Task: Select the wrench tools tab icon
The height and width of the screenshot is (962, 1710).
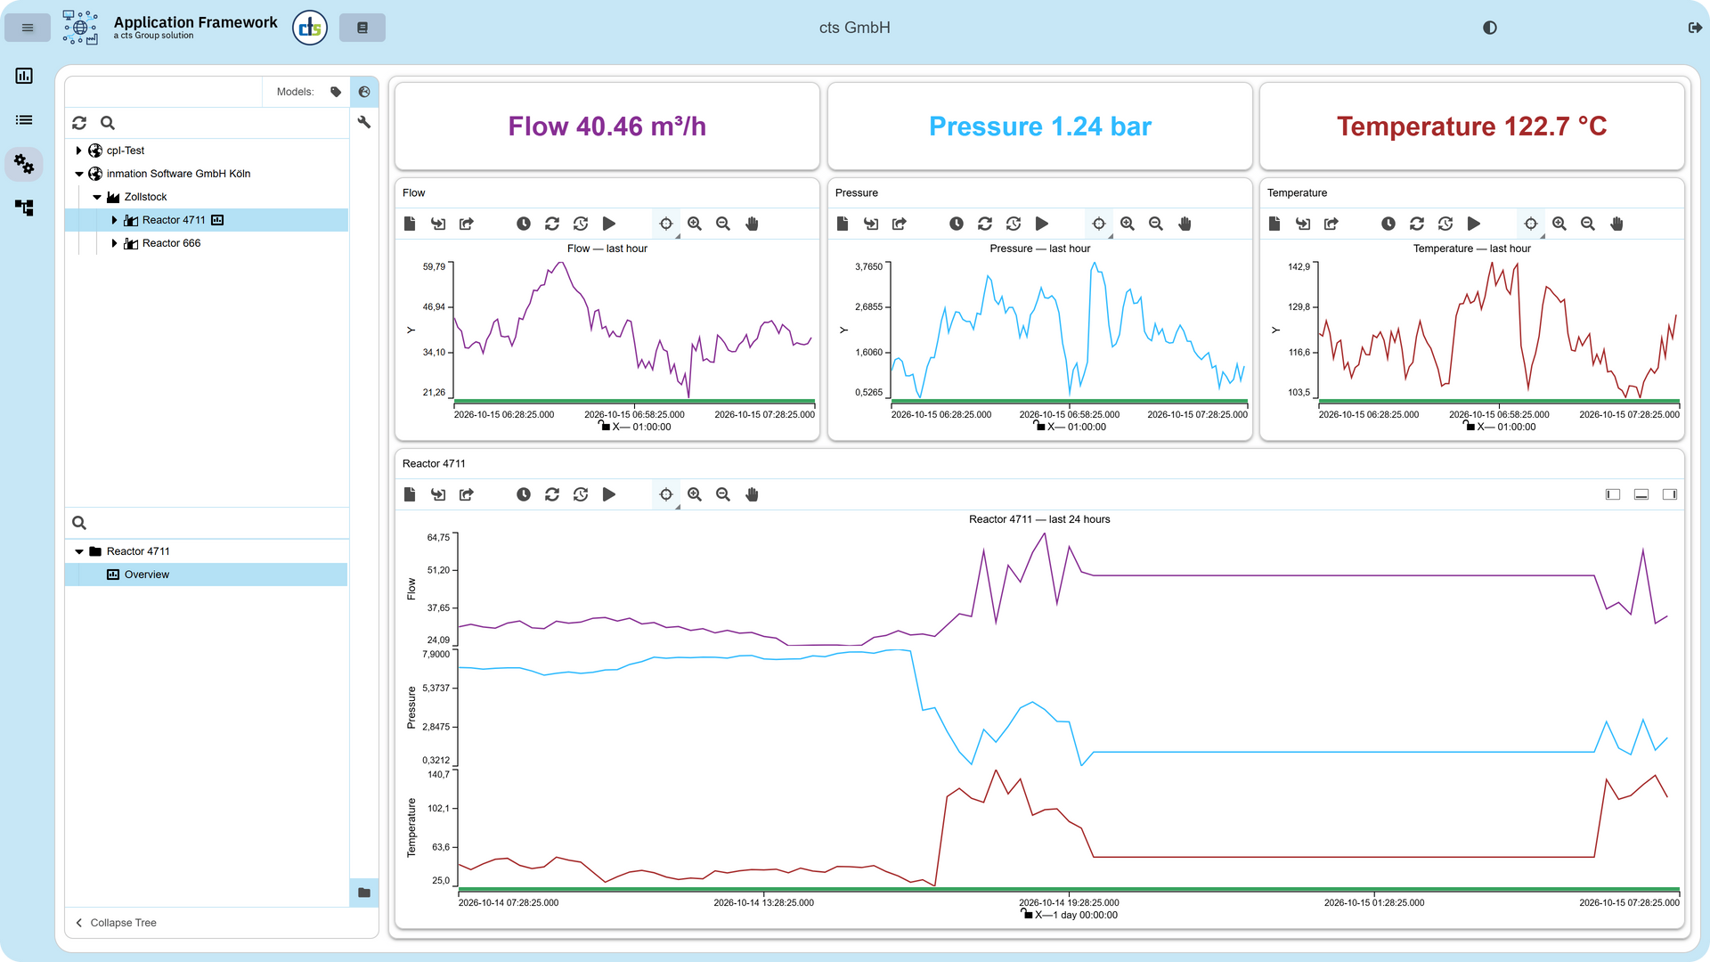Action: 364,122
